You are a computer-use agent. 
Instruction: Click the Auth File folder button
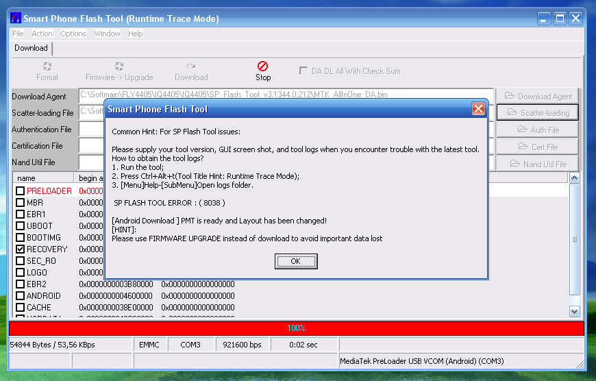537,130
